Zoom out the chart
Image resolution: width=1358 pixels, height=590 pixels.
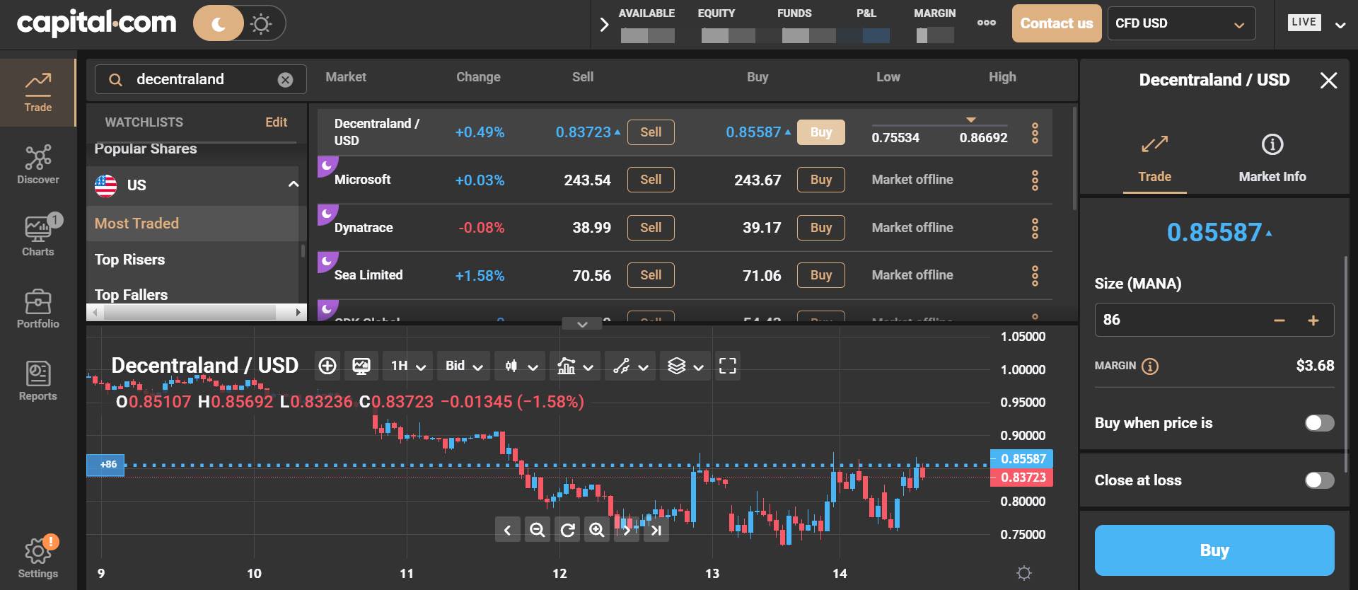(537, 530)
